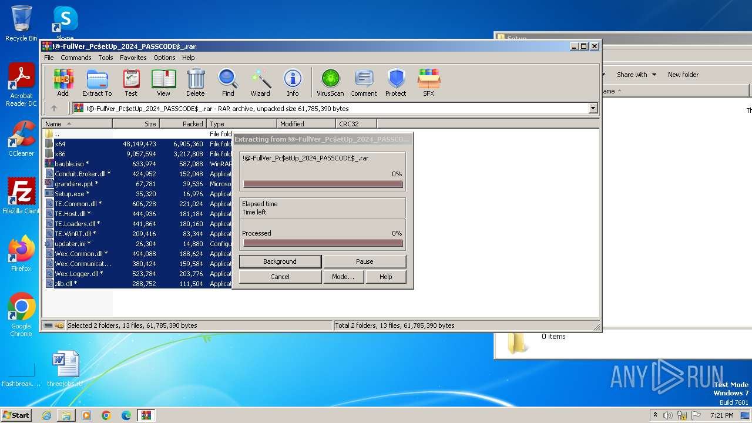752x423 pixels.
Task: Select updater.ini file
Action: (x=138, y=244)
